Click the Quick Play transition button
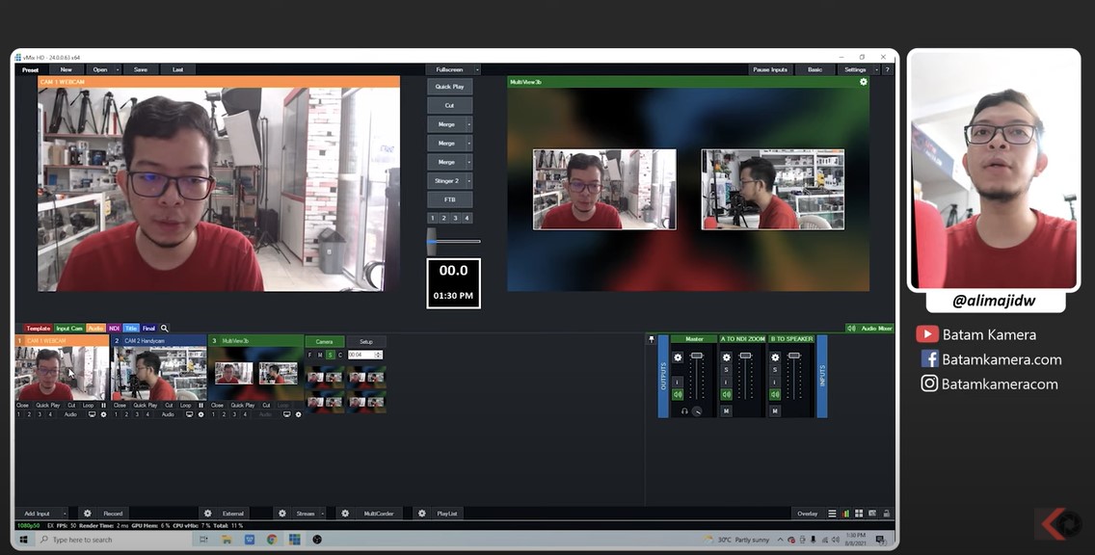The height and width of the screenshot is (555, 1095). 449,87
